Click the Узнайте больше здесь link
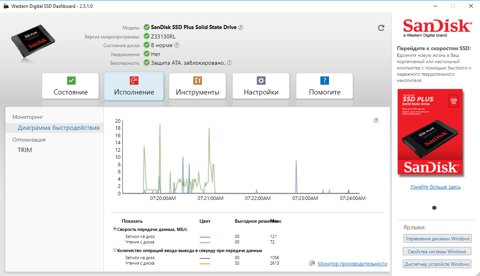Screen dimensions: 480x276 [436, 187]
